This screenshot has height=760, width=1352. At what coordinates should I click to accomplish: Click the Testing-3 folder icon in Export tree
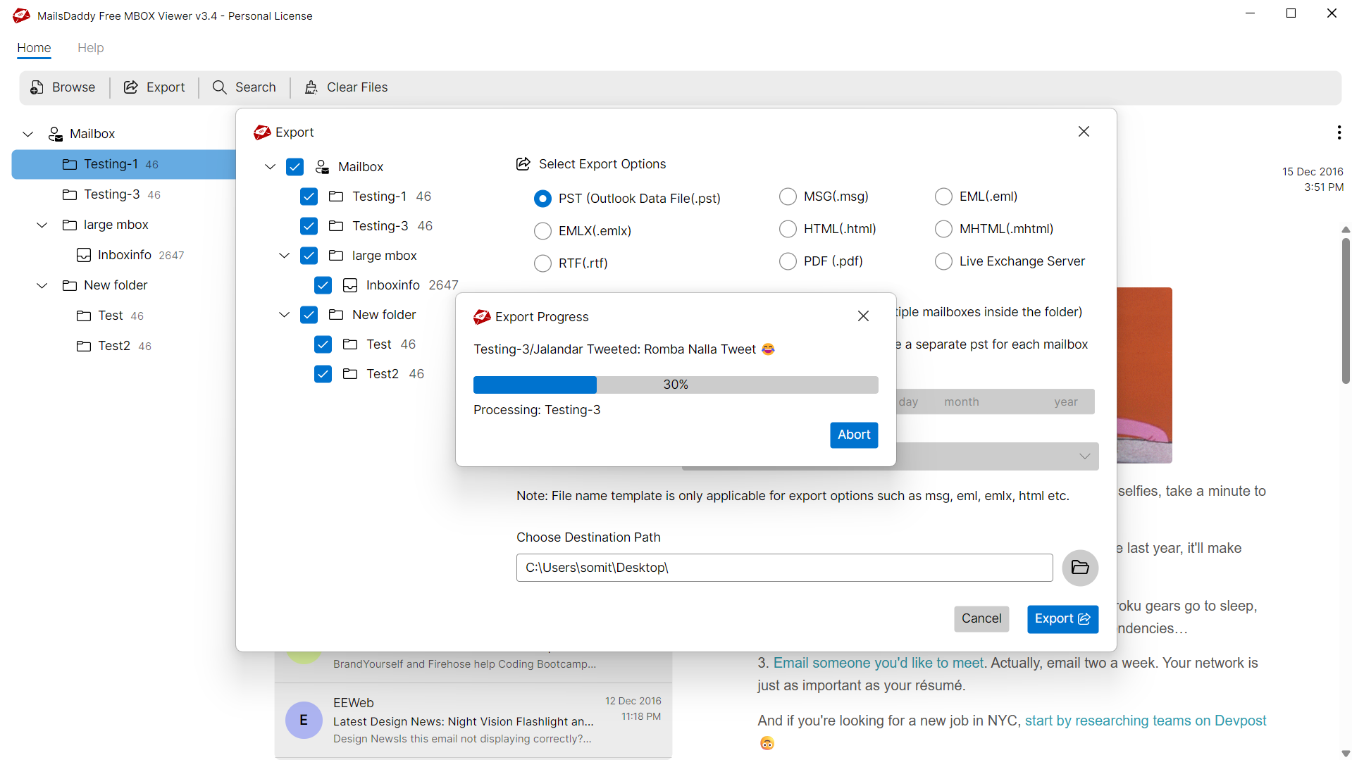pos(336,226)
